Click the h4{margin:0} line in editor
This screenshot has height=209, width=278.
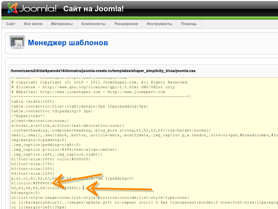pos(26,193)
